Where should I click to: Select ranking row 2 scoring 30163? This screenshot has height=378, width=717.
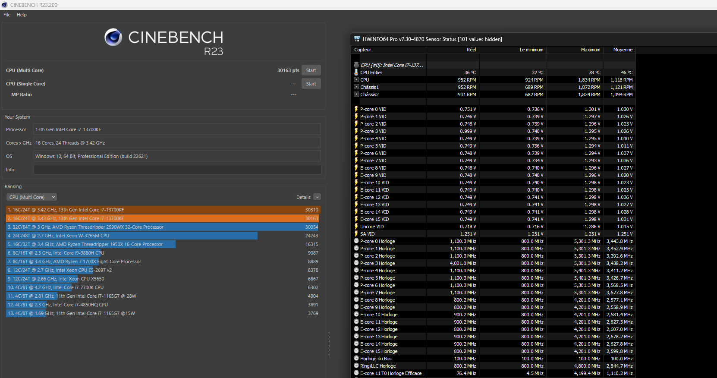click(x=163, y=218)
